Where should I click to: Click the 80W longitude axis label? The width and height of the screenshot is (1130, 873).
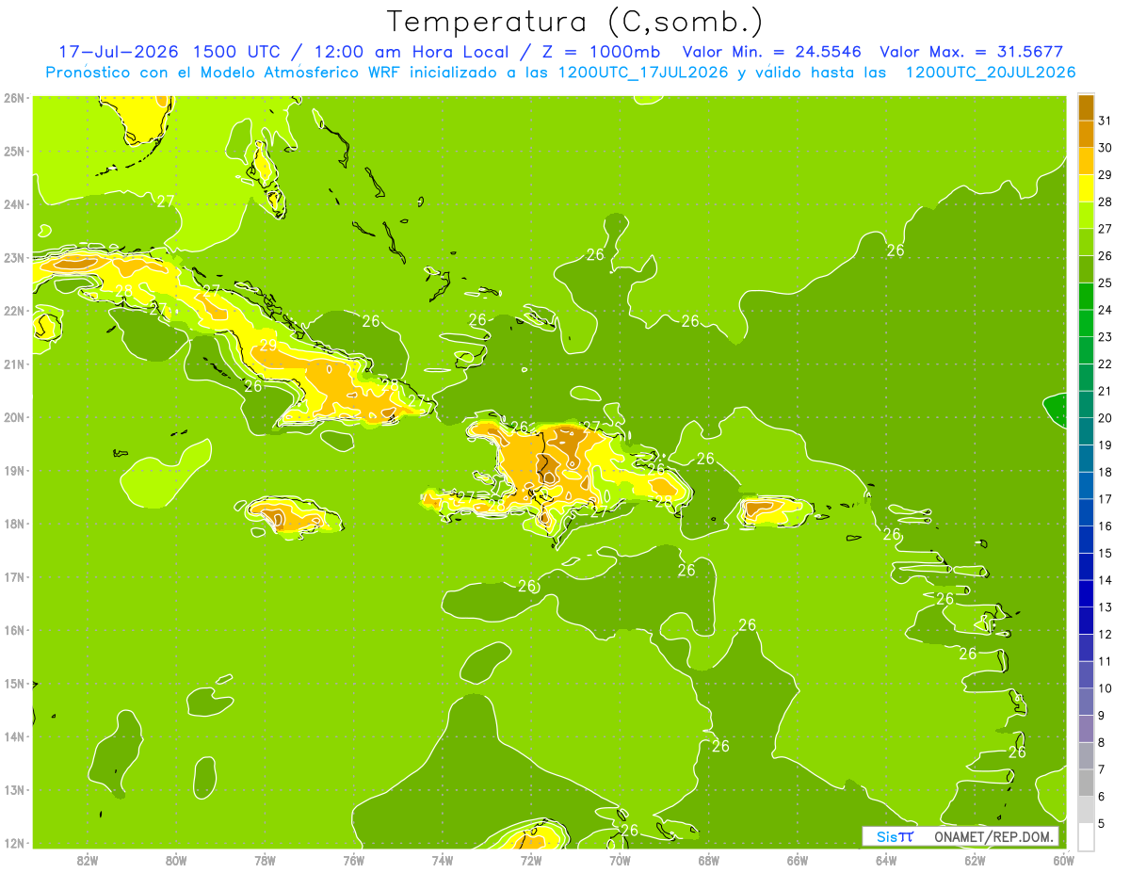(x=176, y=859)
